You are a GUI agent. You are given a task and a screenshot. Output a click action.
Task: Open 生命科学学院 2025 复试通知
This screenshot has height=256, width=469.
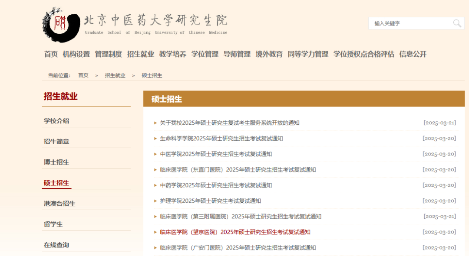(221, 139)
